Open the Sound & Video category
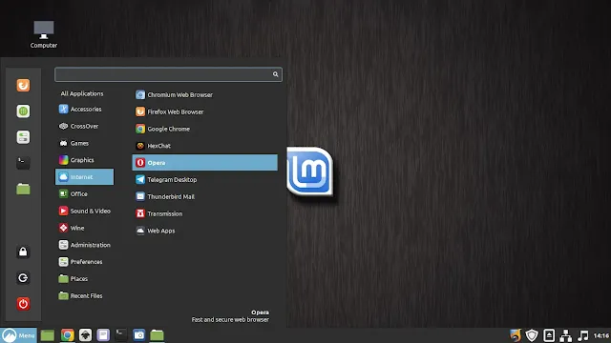This screenshot has width=611, height=343. [x=84, y=211]
